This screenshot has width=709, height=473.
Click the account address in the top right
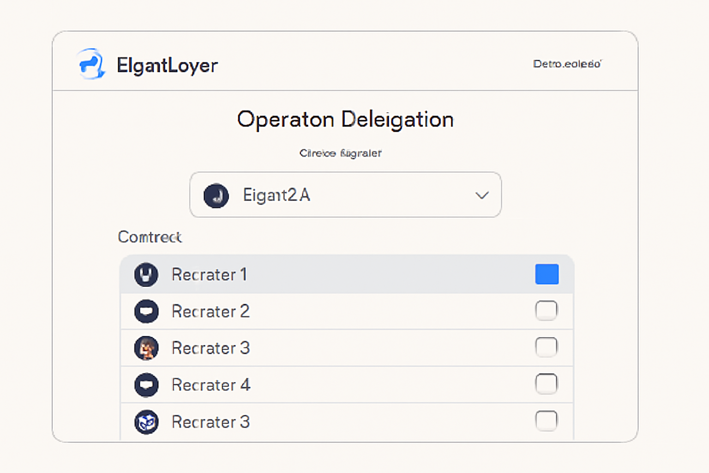(567, 64)
